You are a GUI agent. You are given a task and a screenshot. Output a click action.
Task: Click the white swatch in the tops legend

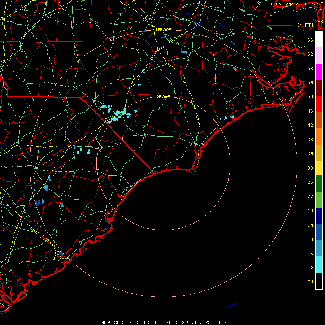point(319,40)
